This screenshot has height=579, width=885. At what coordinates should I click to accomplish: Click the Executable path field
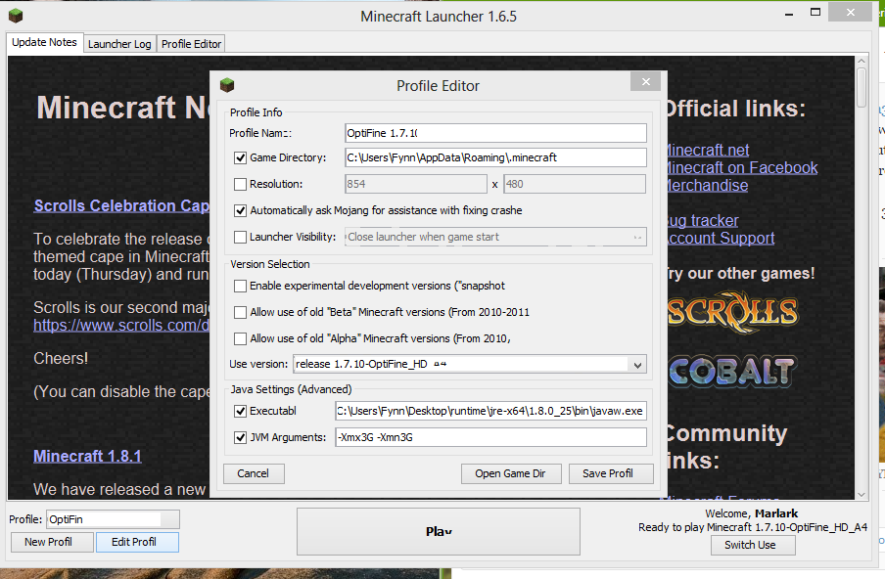[490, 411]
